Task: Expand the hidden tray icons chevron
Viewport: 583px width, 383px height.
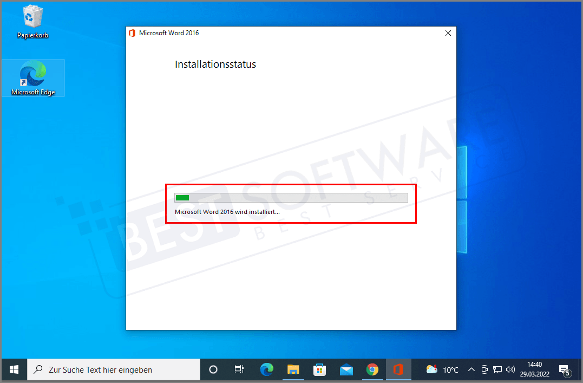Action: (471, 369)
